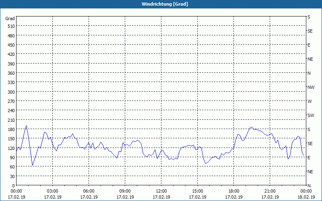Viewport: 322px width, 201px height.
Task: Select the 210 y-axis value
Action: click(12, 120)
